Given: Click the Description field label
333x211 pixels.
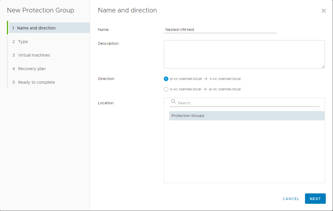Looking at the screenshot, I should pos(109,44).
